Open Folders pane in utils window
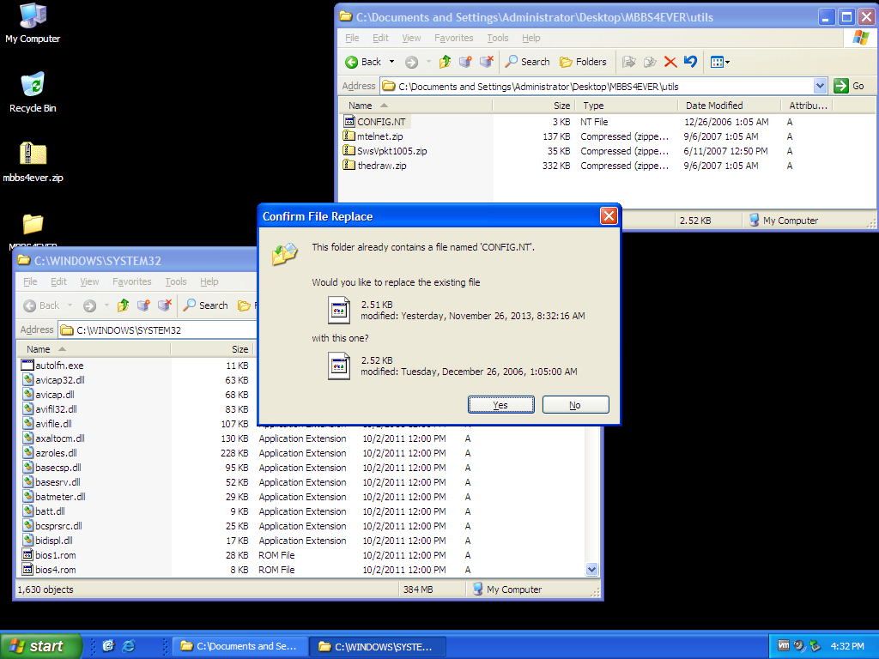 (x=583, y=62)
